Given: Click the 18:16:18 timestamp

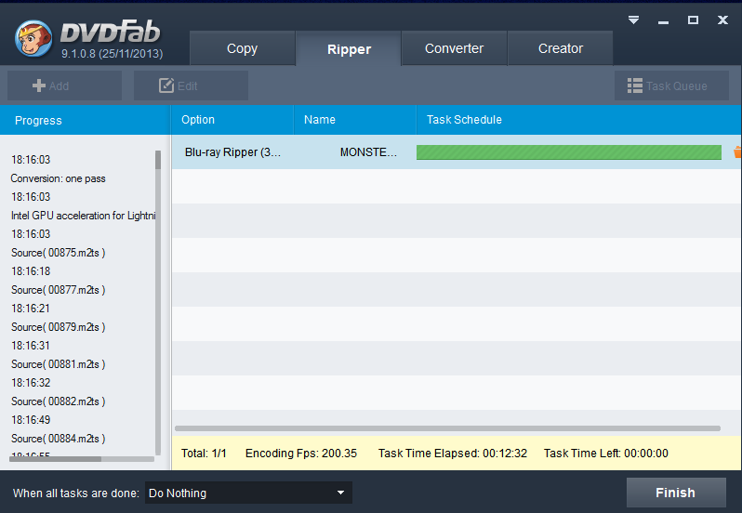Looking at the screenshot, I should [31, 271].
